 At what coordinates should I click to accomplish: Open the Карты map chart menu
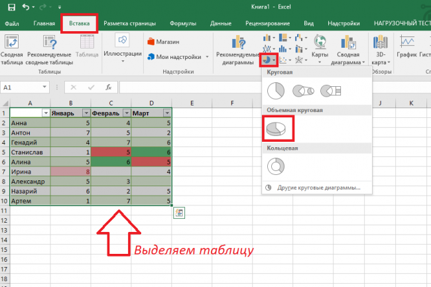pyautogui.click(x=320, y=50)
